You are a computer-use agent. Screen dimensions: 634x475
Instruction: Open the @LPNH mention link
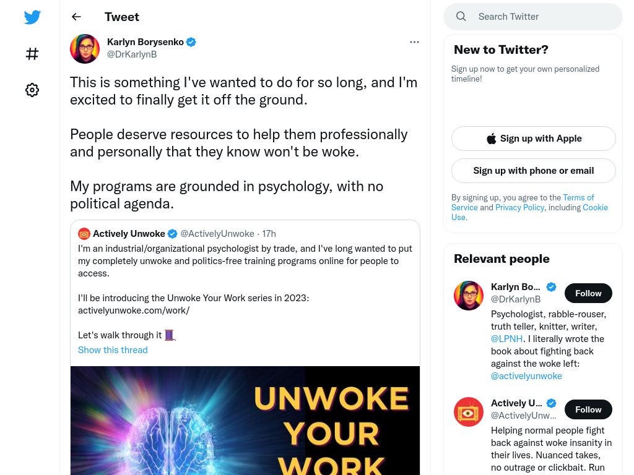coord(506,339)
